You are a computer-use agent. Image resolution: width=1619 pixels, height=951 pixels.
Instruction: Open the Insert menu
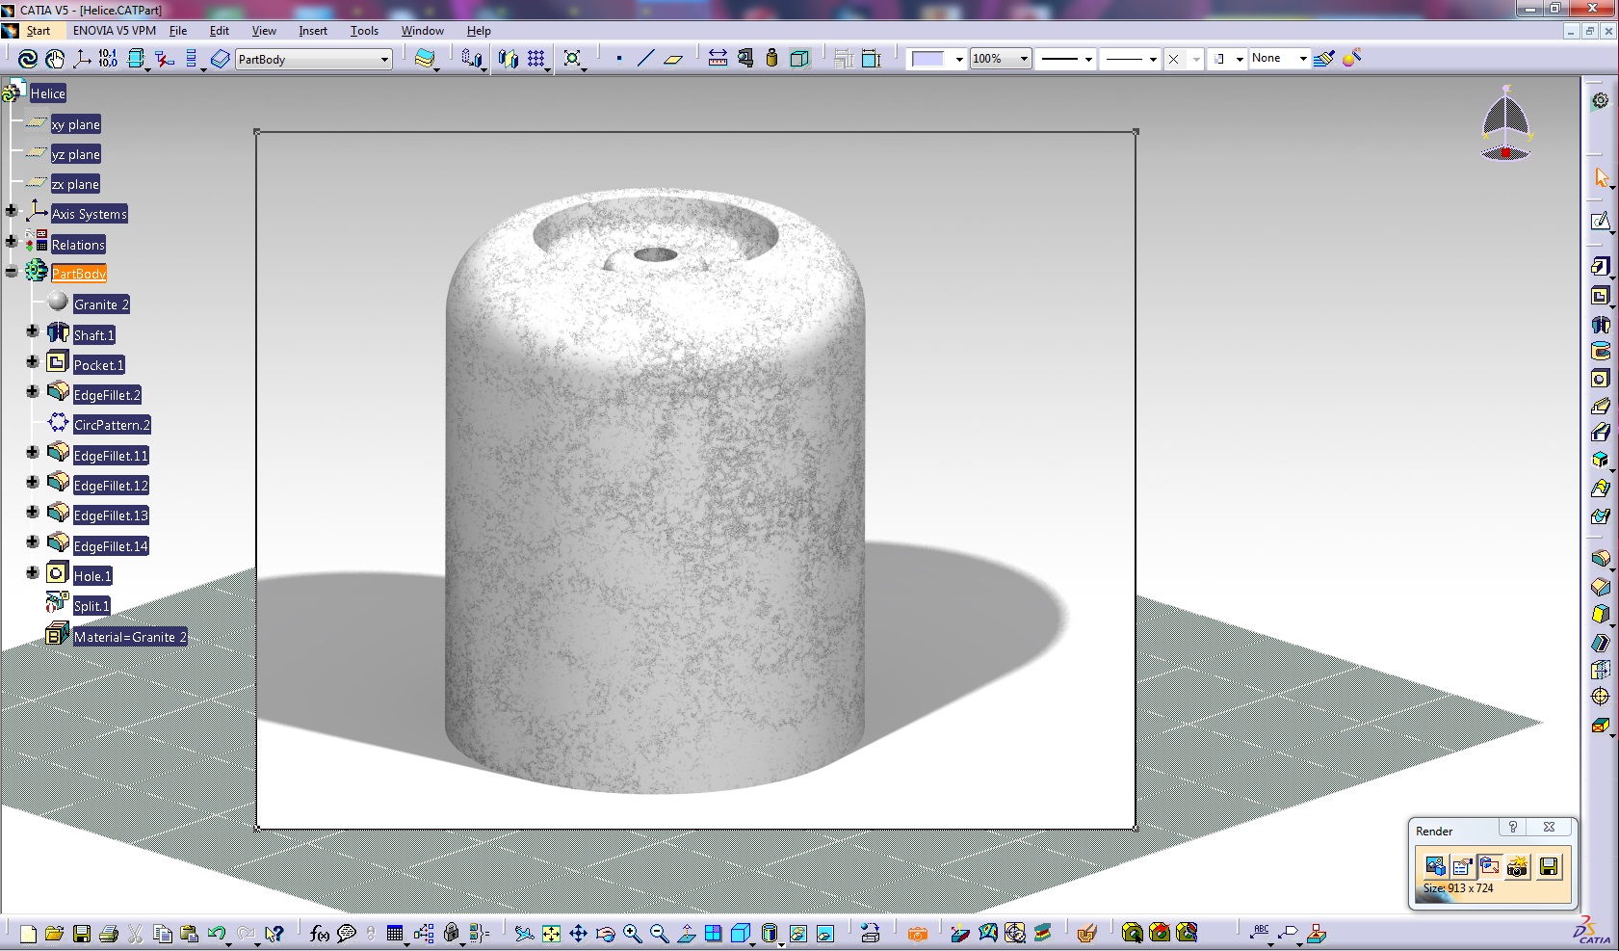pos(313,31)
